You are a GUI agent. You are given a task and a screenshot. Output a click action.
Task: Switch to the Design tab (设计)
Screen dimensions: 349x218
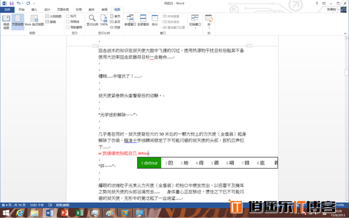(x=47, y=10)
